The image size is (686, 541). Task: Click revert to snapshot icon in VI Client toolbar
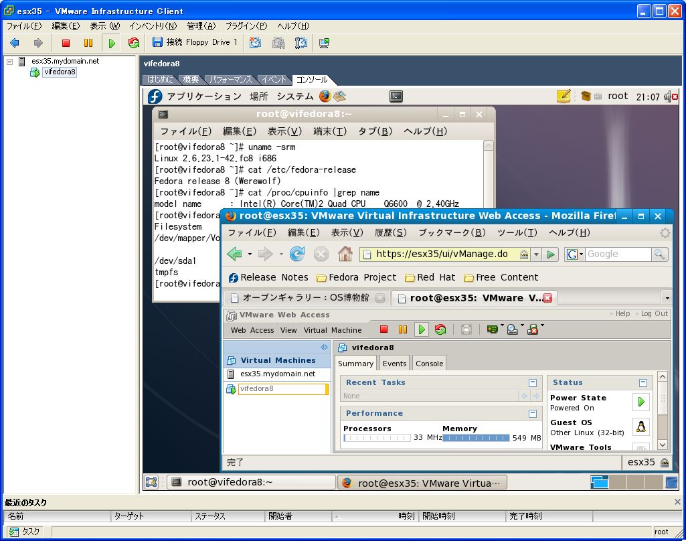pos(278,43)
